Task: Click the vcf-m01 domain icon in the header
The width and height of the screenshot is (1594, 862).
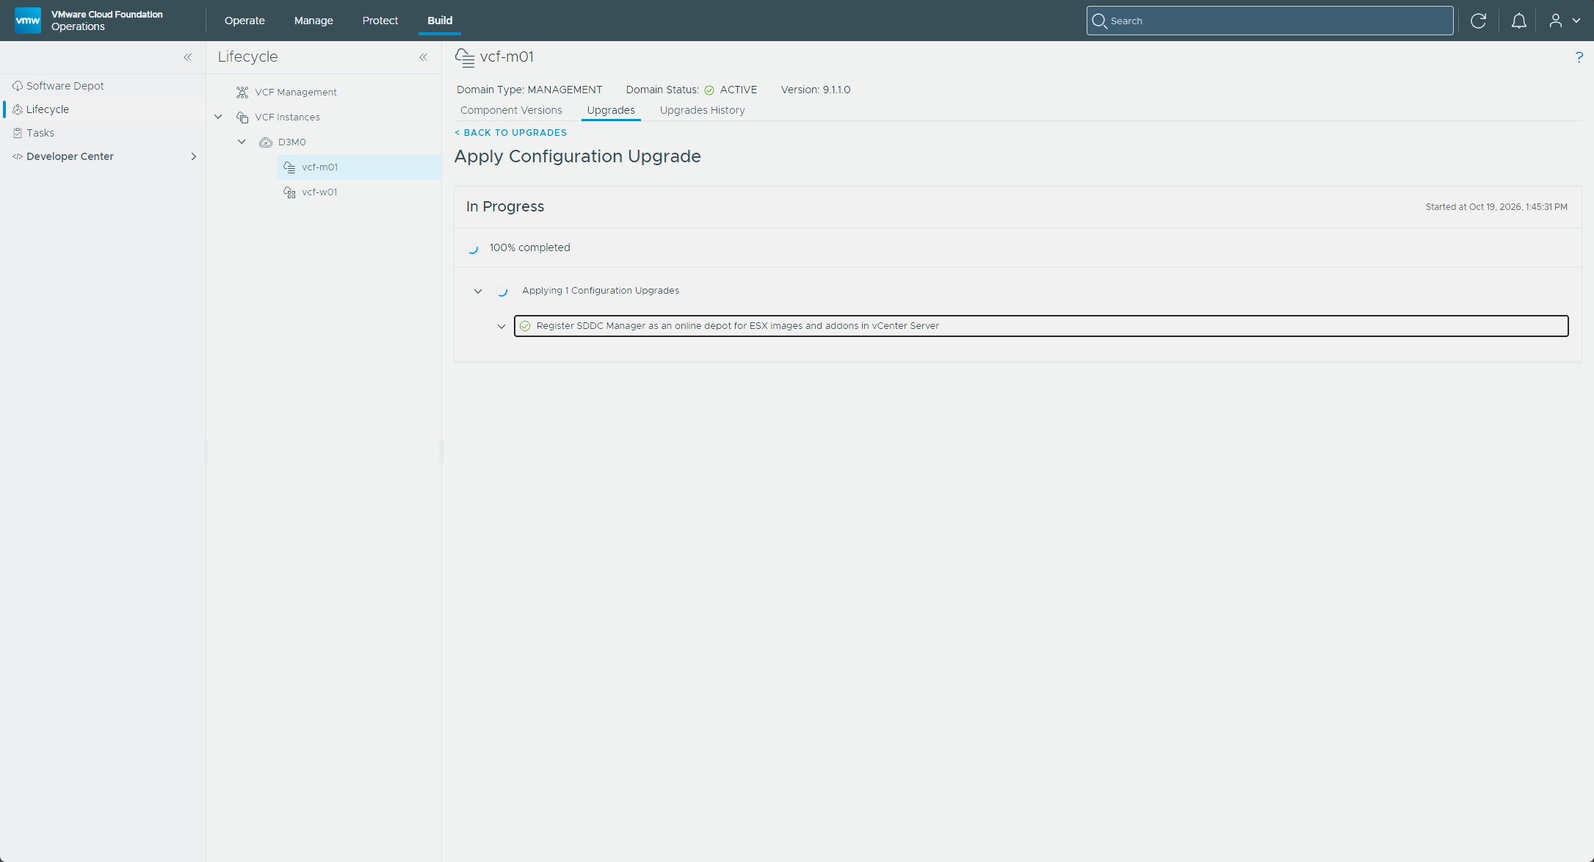Action: coord(465,57)
